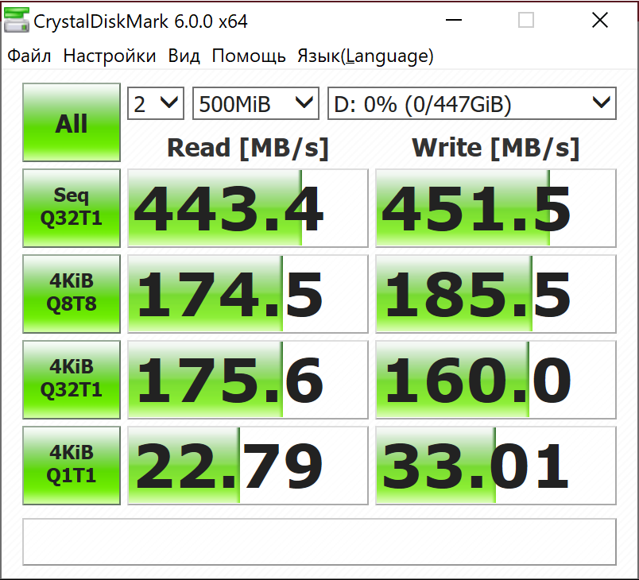The image size is (639, 580).
Task: Click the 4KiB Q32T1 read value 175.6
Action: click(x=248, y=380)
